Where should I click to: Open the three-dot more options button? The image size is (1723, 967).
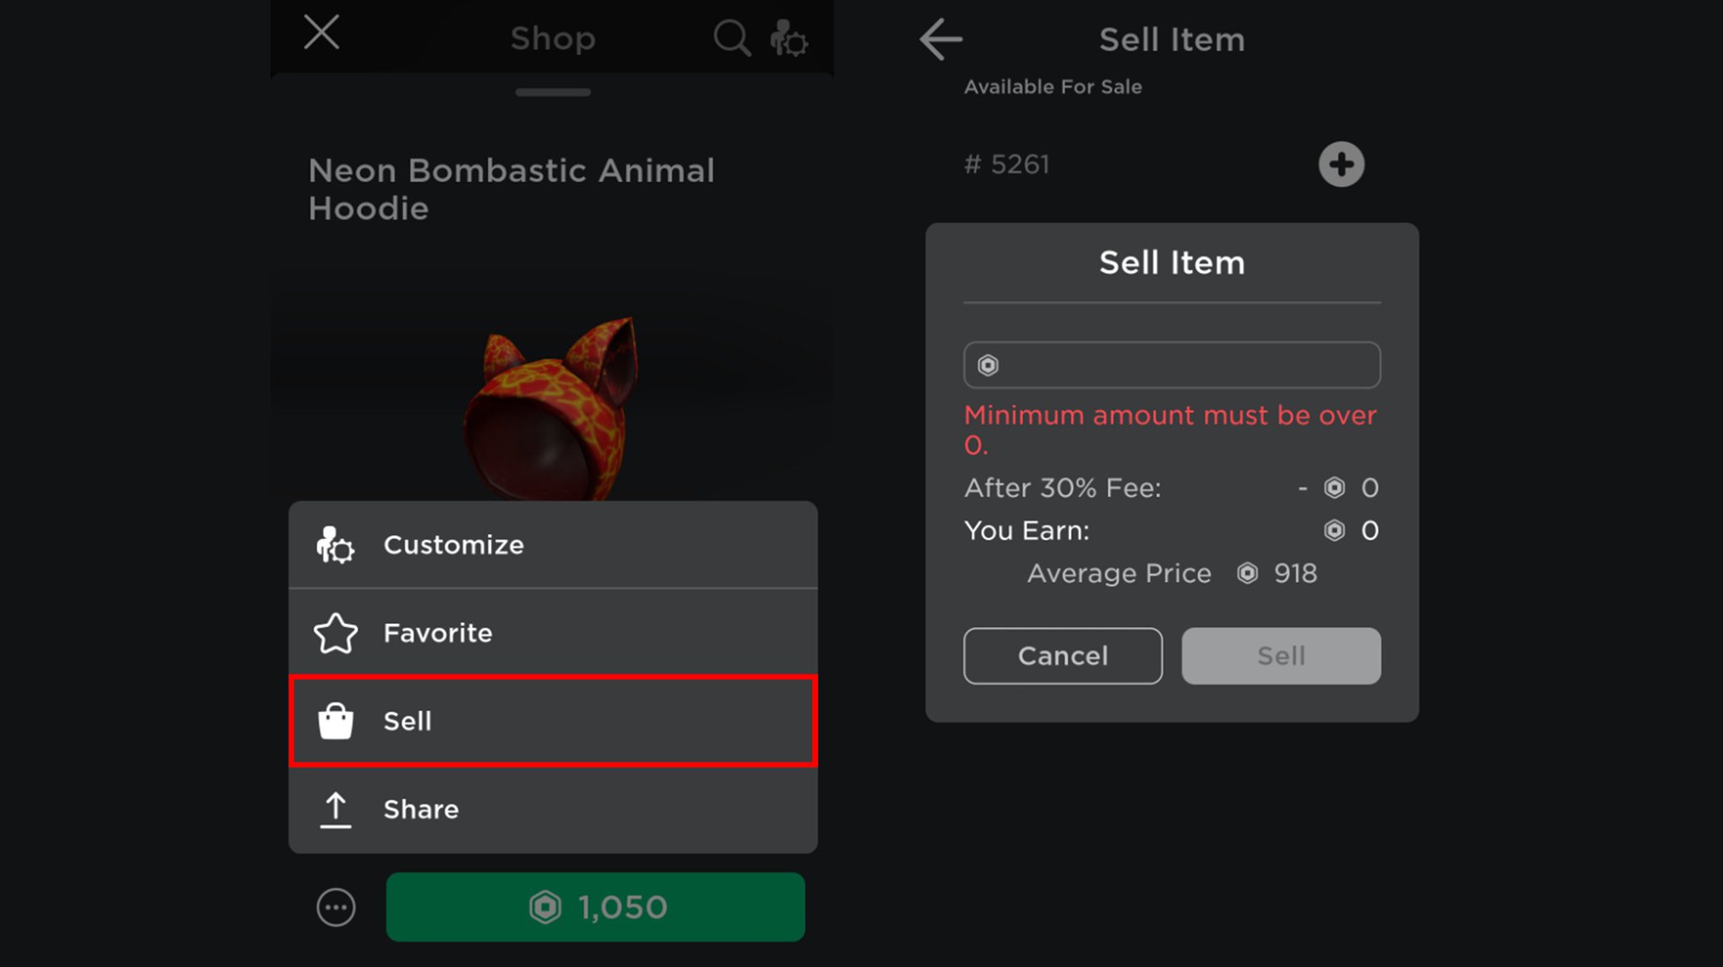tap(336, 907)
